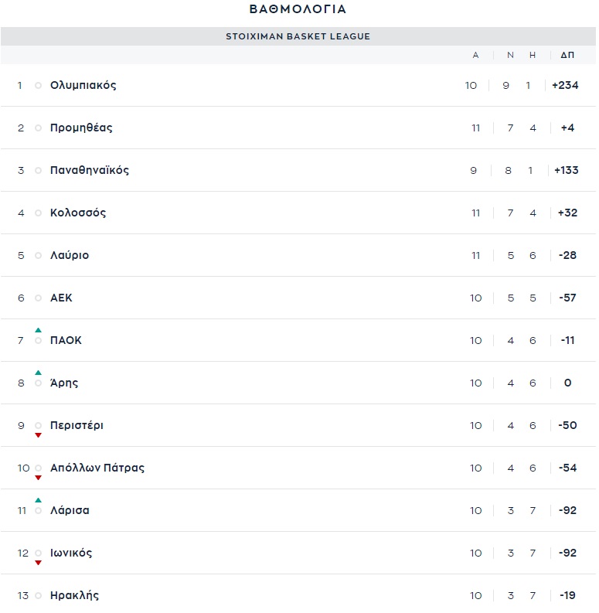Viewport: 599px width, 613px height.
Task: Click the ΔΠ point difference column header
Action: (x=567, y=55)
